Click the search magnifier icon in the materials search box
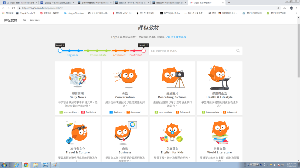This screenshot has height=168, width=300. pos(238,51)
